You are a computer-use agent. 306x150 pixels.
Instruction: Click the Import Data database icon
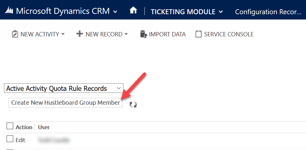(144, 34)
